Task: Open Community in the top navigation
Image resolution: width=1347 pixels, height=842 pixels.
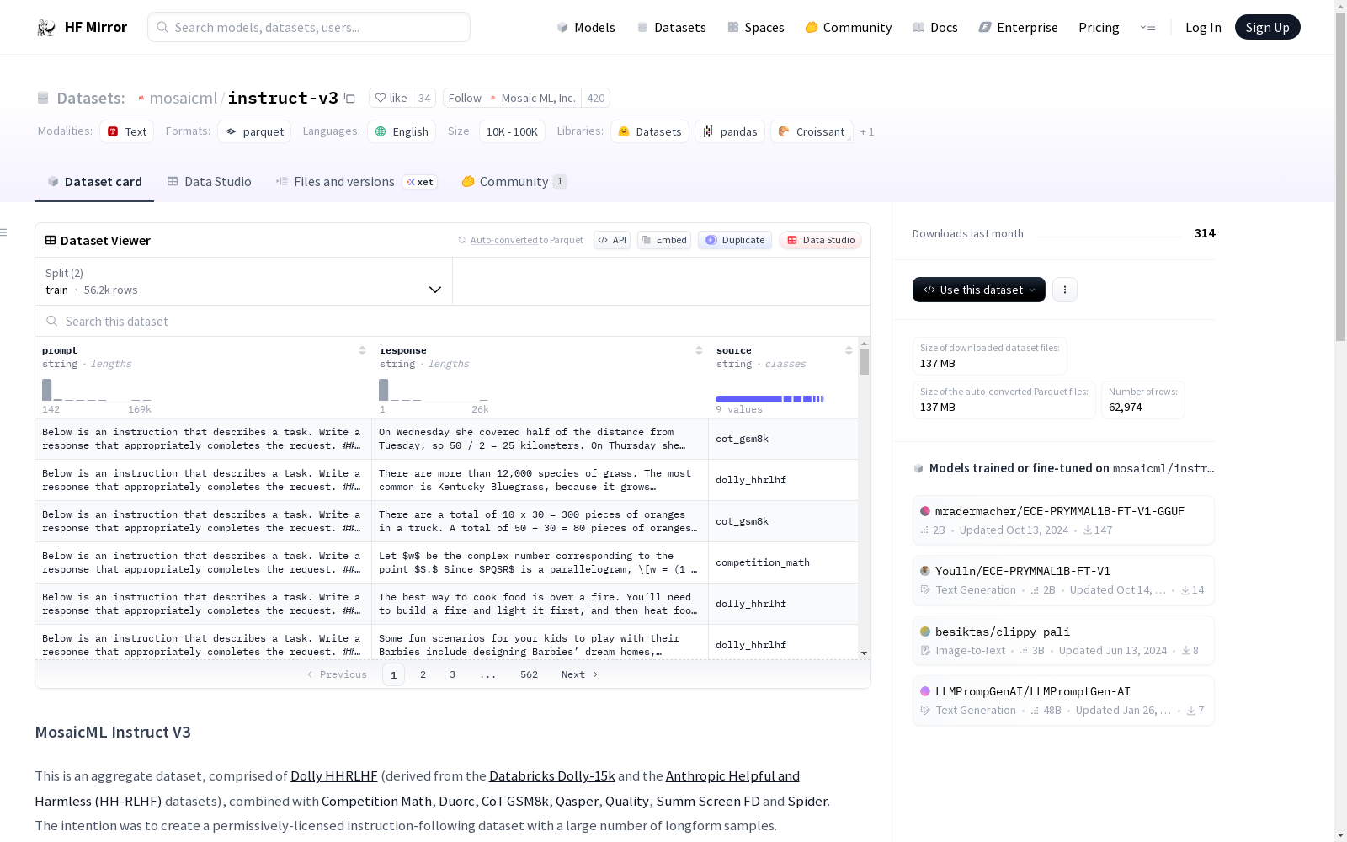Action: point(849,28)
